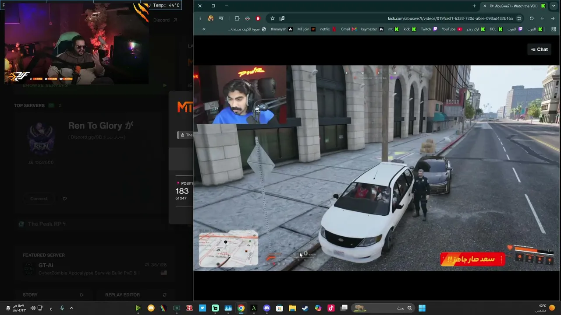Screen dimensions: 561x315
Task: Click the microphone icon in system tray
Action: [x=62, y=308]
